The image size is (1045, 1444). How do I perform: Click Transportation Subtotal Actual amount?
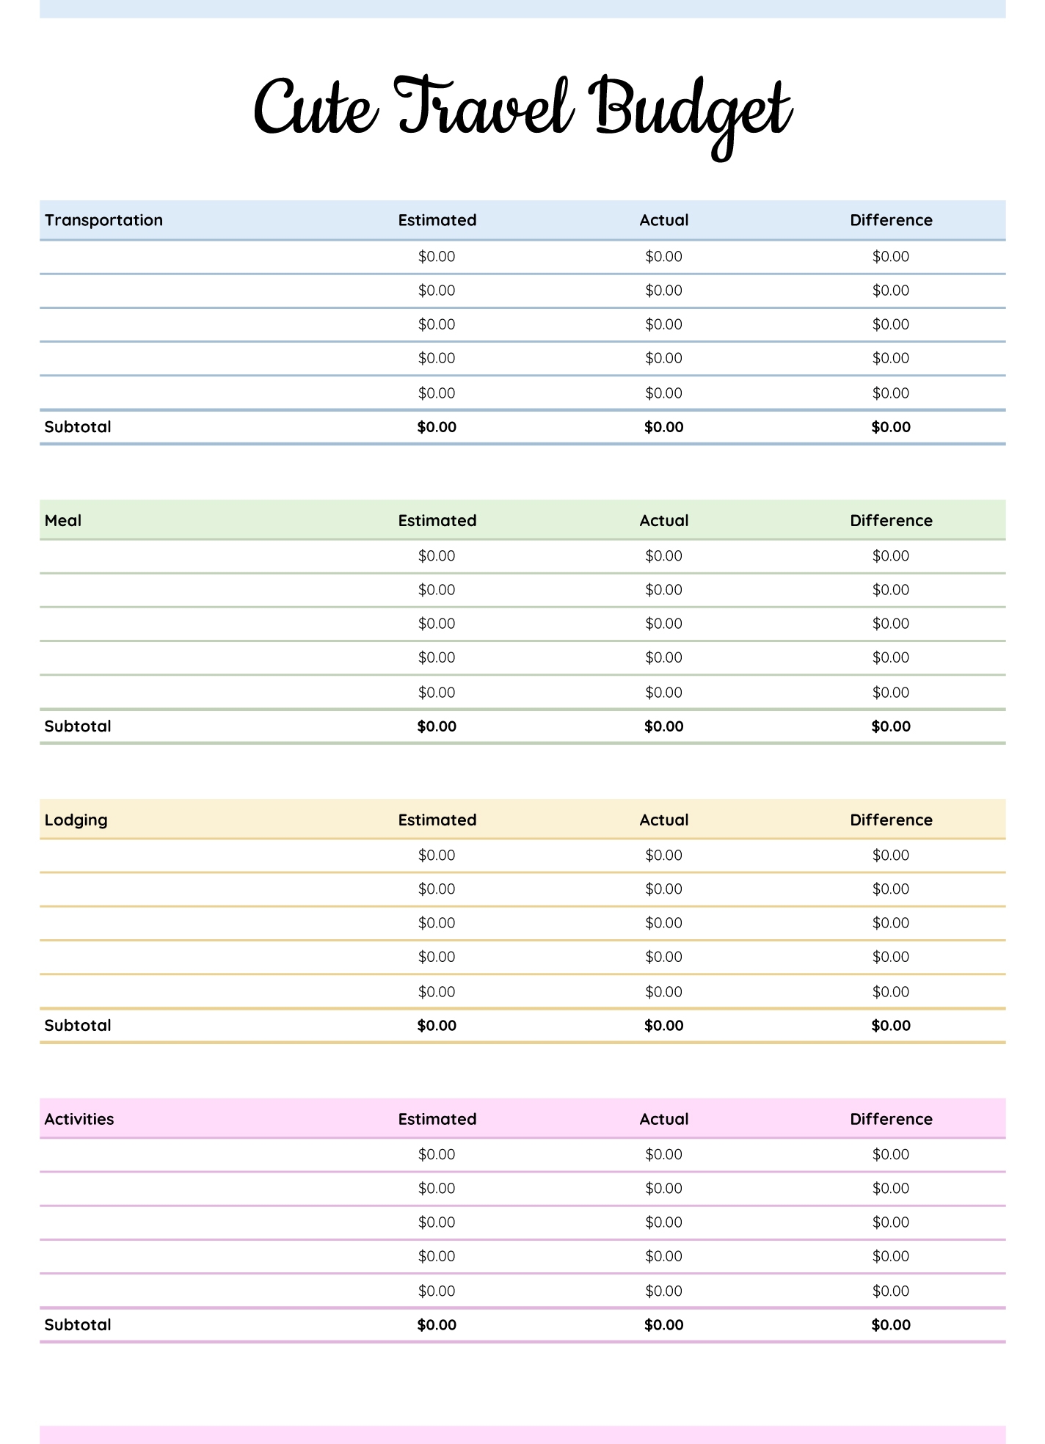pos(663,427)
